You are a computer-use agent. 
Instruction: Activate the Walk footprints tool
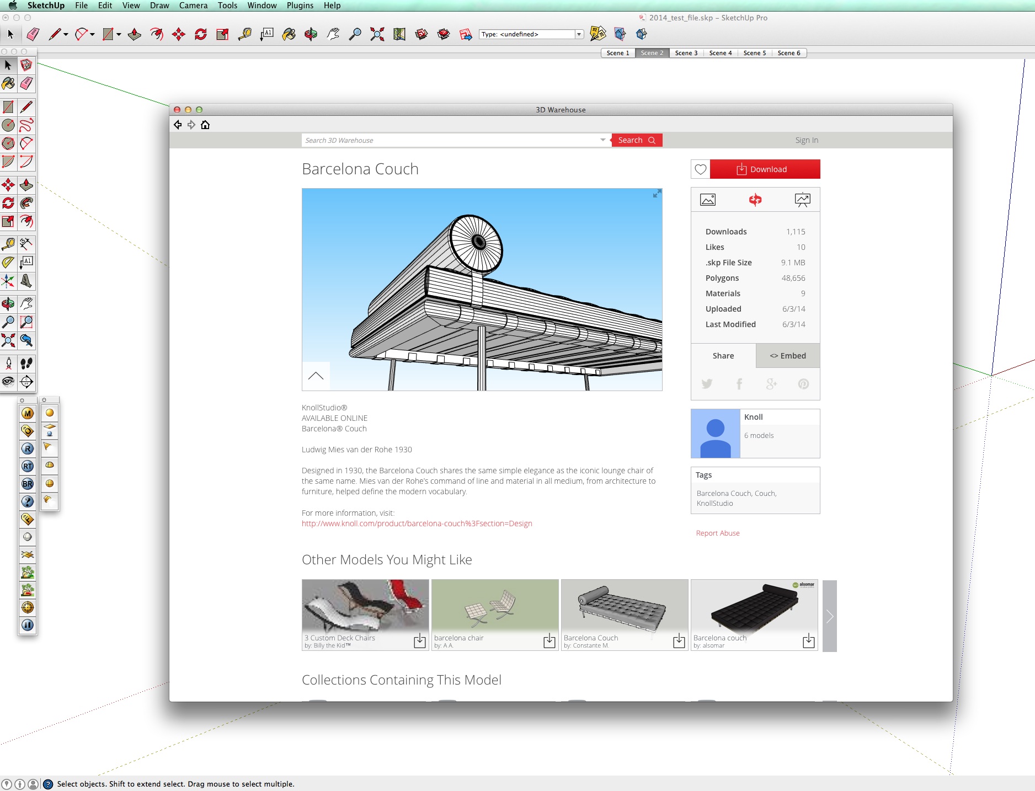pos(26,364)
